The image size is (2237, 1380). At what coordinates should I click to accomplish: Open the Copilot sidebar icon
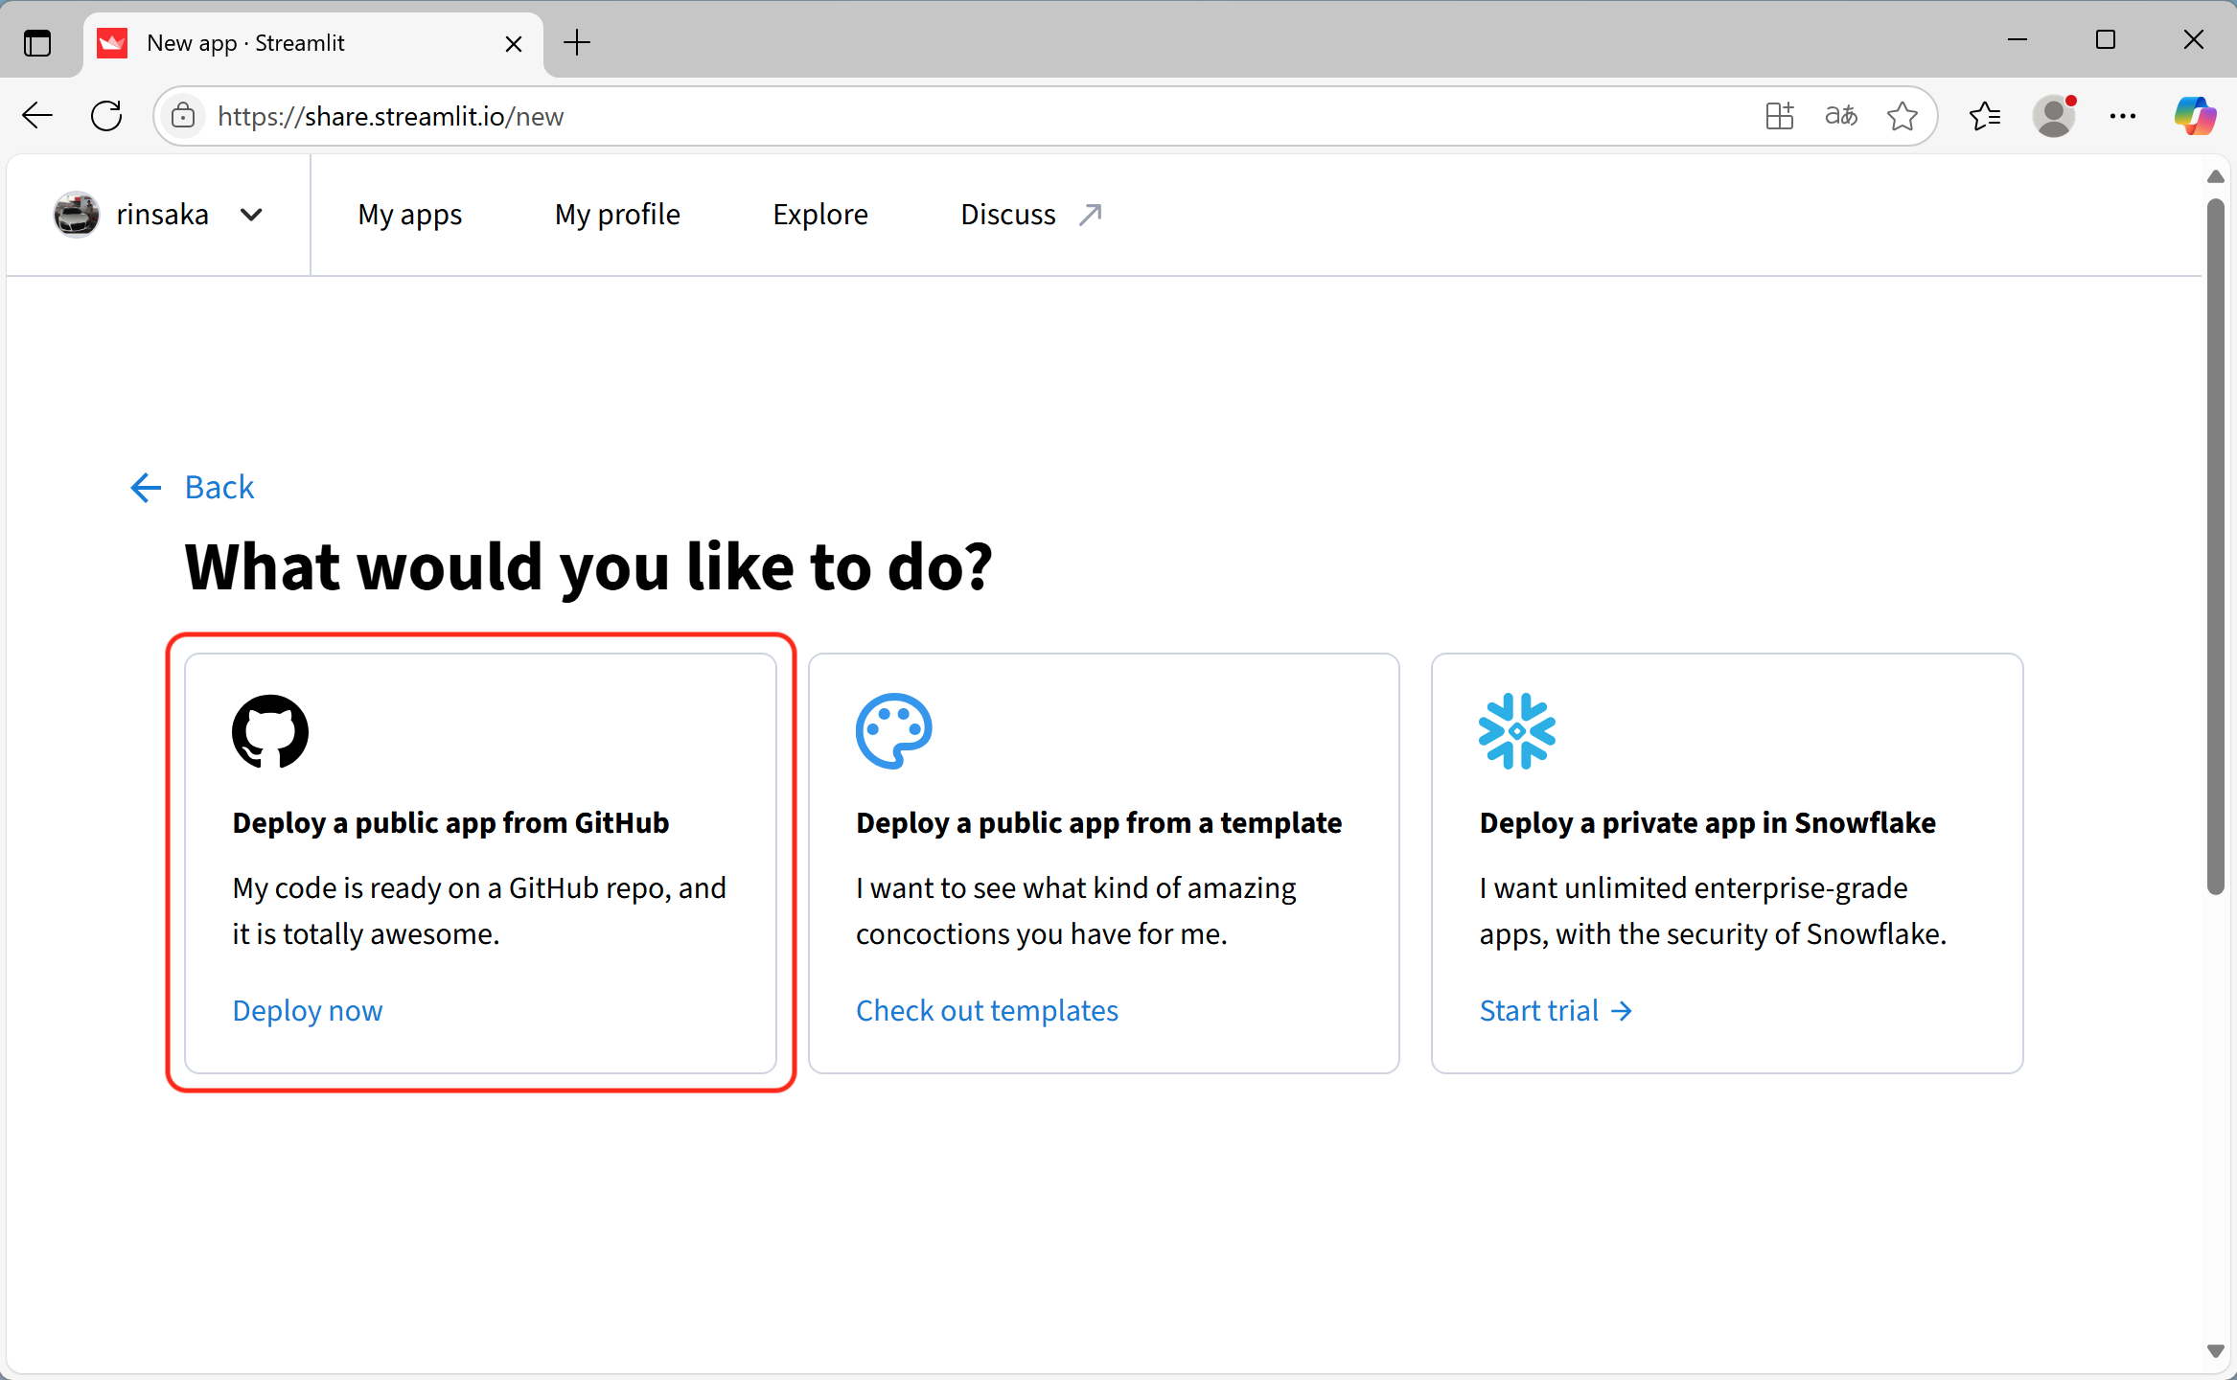tap(2195, 116)
